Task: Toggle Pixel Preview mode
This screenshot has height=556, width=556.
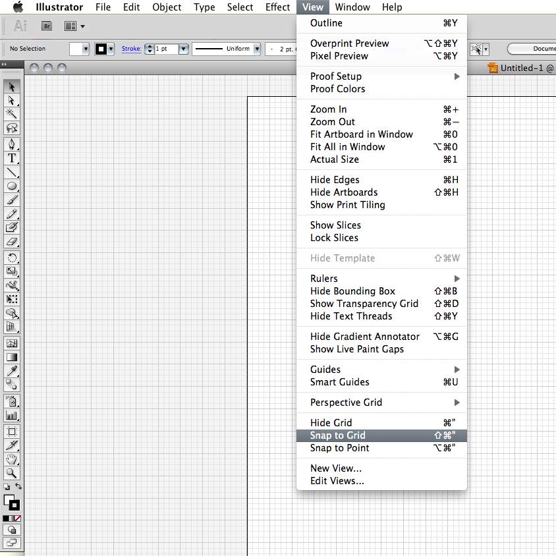Action: pos(381,56)
